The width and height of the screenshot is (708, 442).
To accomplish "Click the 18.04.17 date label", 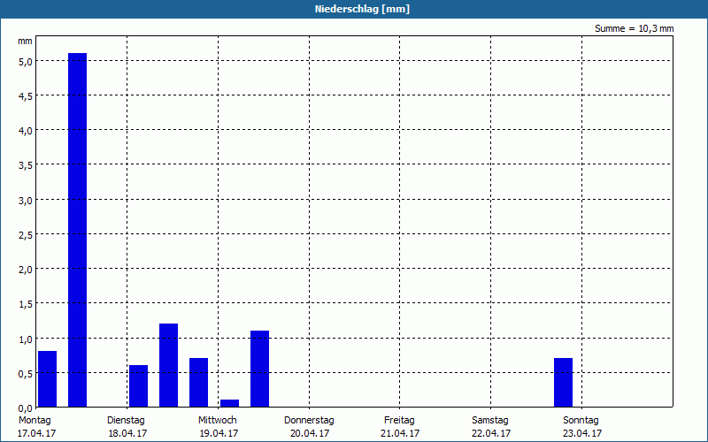I will [x=127, y=433].
